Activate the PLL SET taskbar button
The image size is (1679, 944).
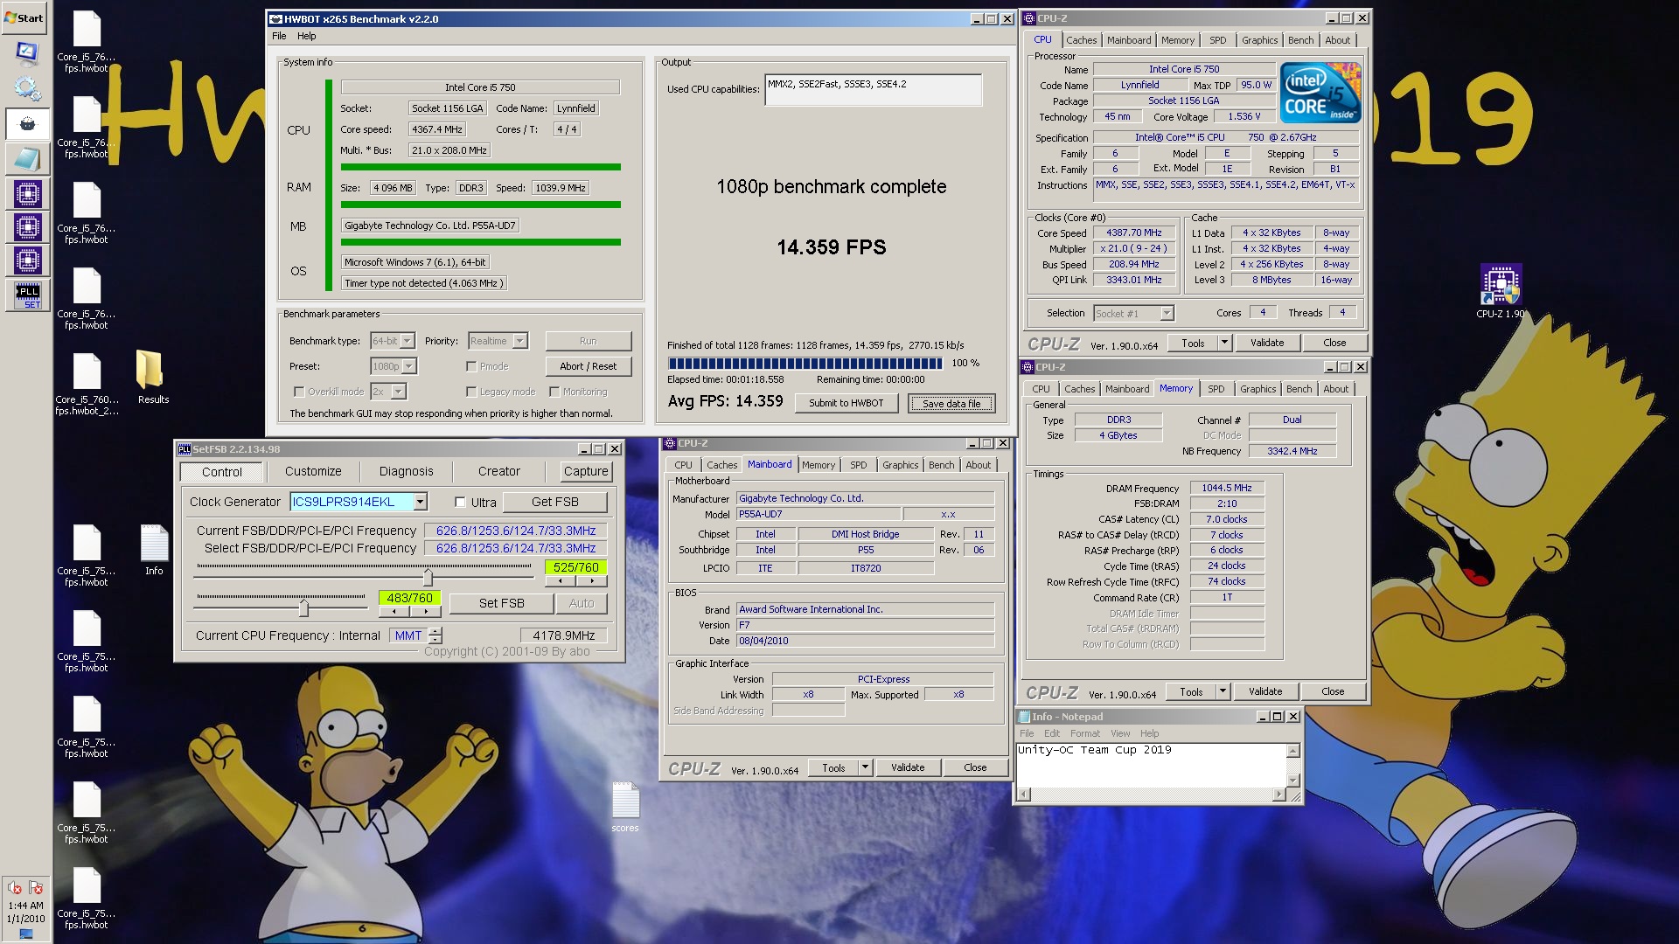(x=28, y=295)
